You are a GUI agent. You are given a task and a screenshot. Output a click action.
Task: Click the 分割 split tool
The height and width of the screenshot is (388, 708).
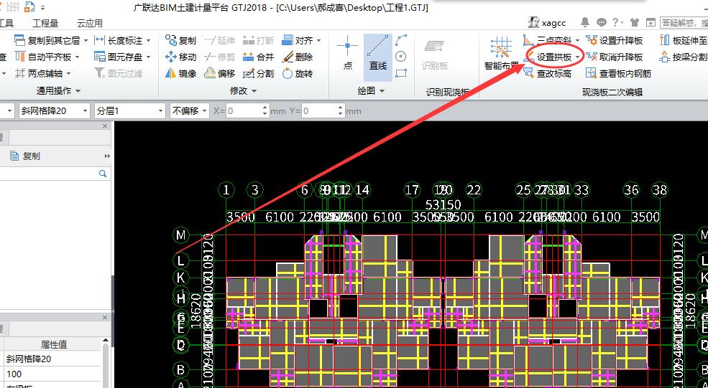(258, 73)
